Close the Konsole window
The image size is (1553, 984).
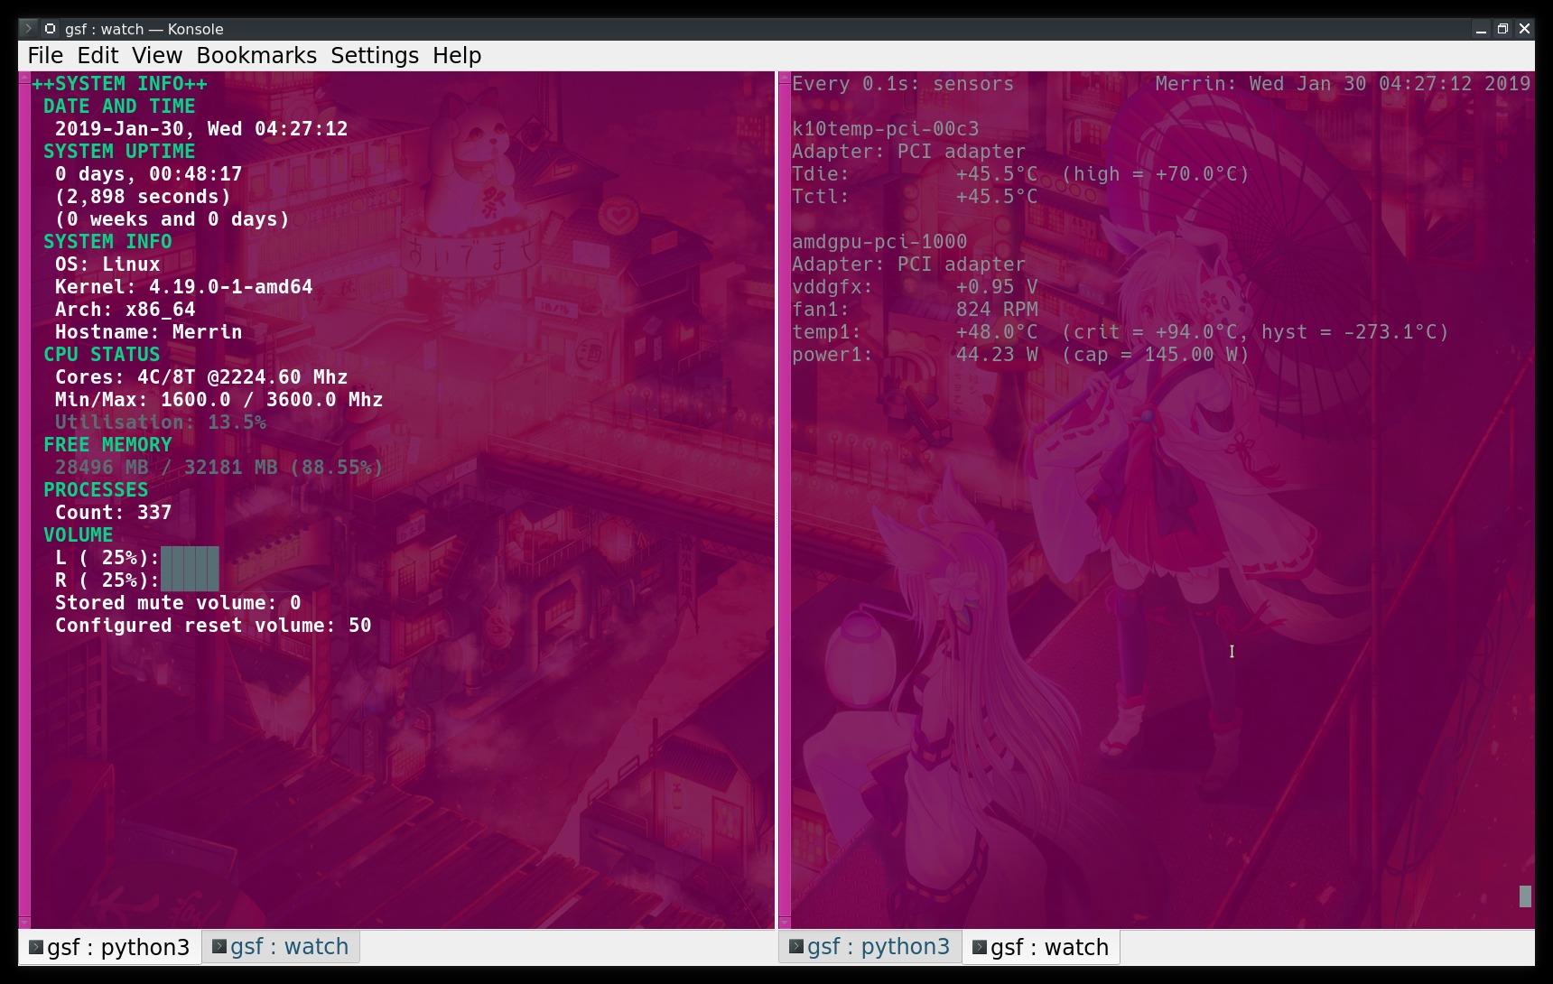tap(1525, 29)
